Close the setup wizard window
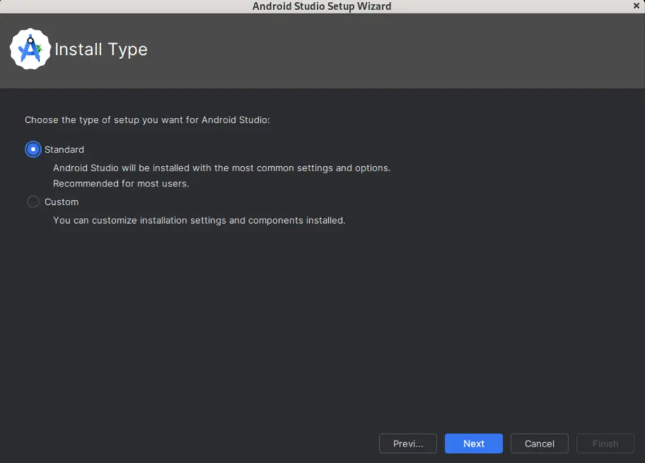Screen dimensions: 645x463 (636, 6)
